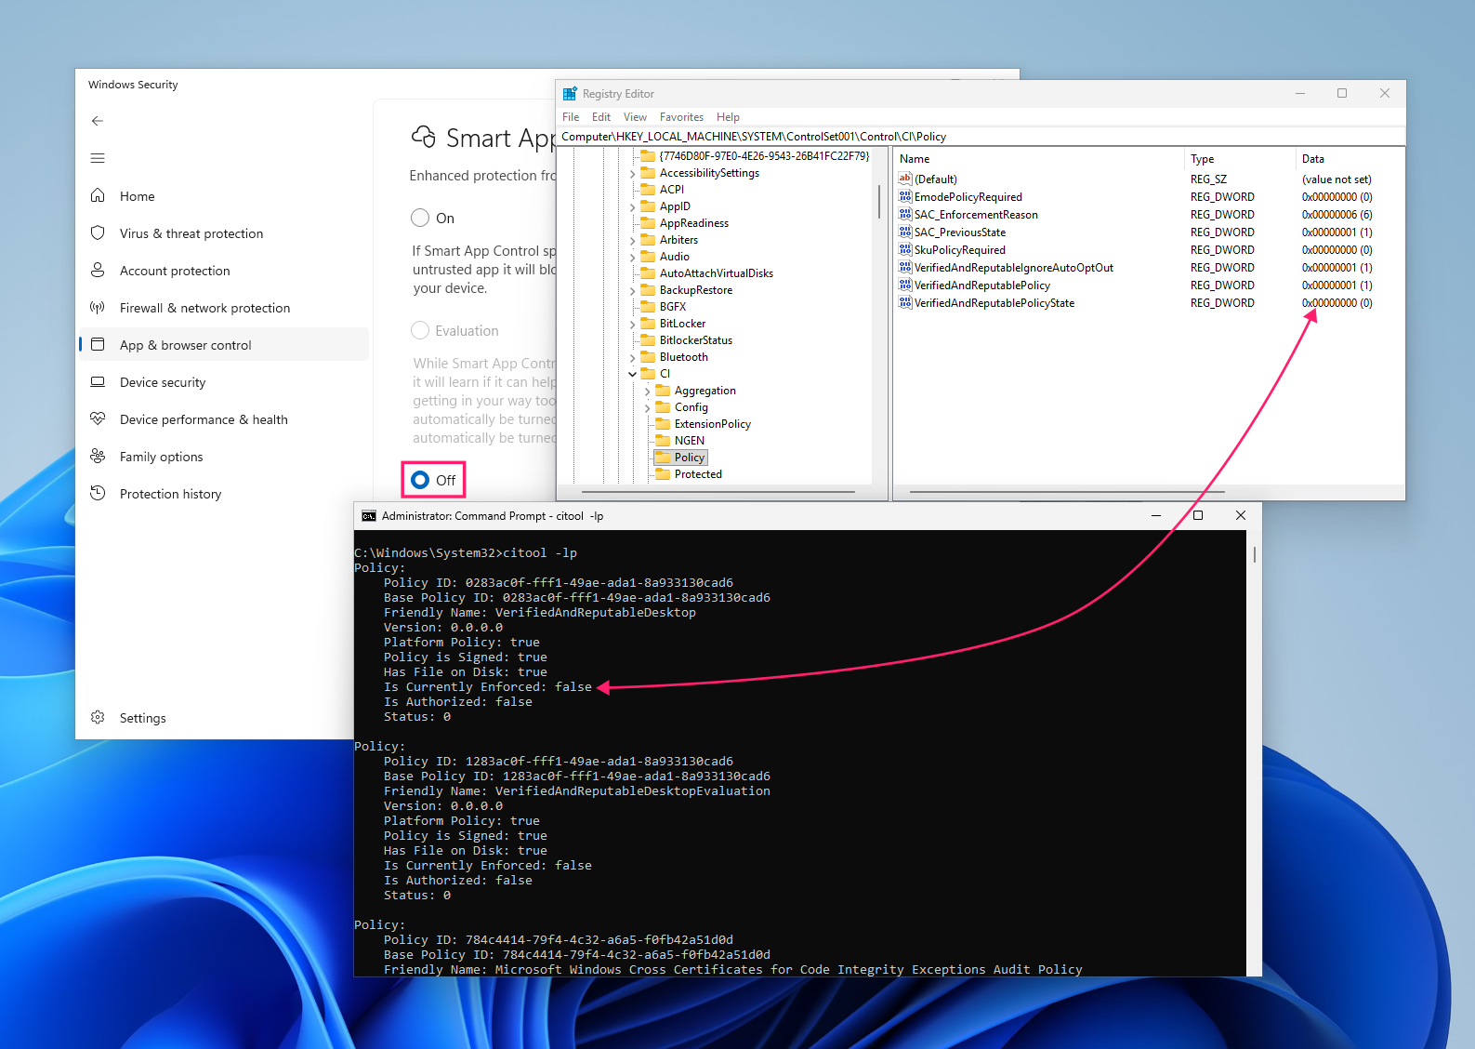Click the NGEN folder icon in registry tree
The image size is (1475, 1049).
coord(663,441)
